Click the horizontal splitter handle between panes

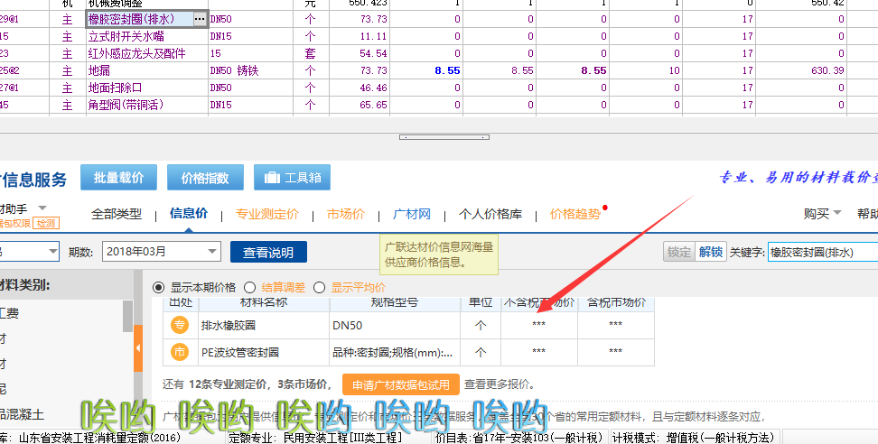(444, 137)
